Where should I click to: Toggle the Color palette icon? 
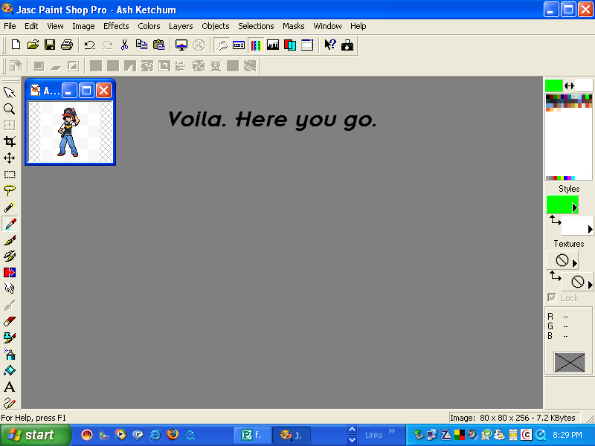256,45
